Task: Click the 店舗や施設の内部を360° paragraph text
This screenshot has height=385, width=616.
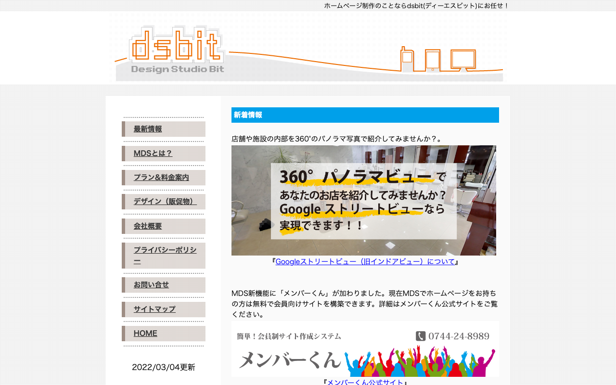Action: tap(337, 139)
